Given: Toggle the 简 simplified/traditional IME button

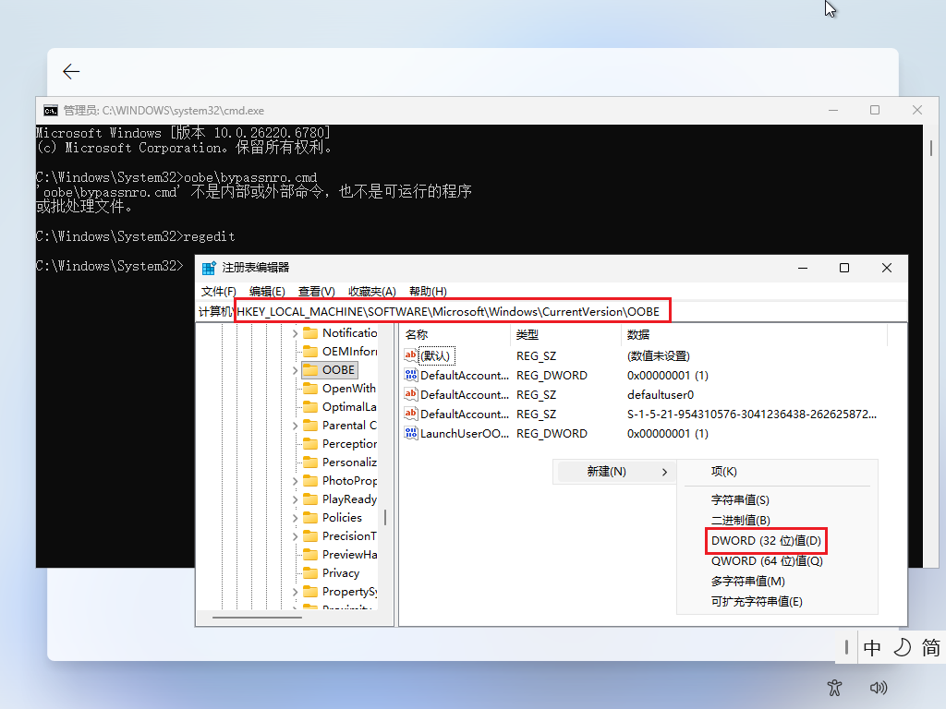Looking at the screenshot, I should coord(930,648).
